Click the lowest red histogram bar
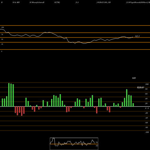 (22, 111)
